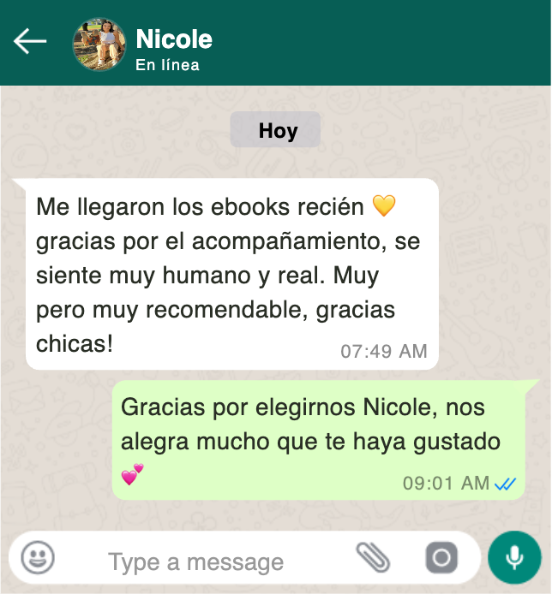The width and height of the screenshot is (552, 594).
Task: Open the camera from the message bar
Action: click(441, 557)
